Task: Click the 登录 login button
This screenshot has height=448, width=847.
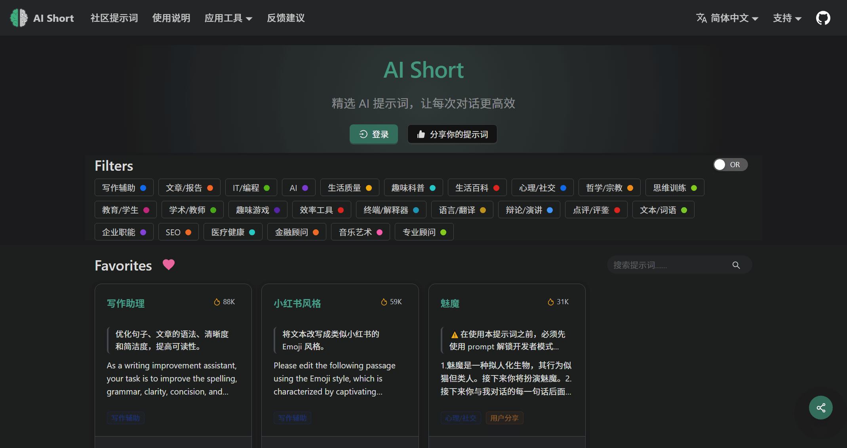Action: click(373, 134)
